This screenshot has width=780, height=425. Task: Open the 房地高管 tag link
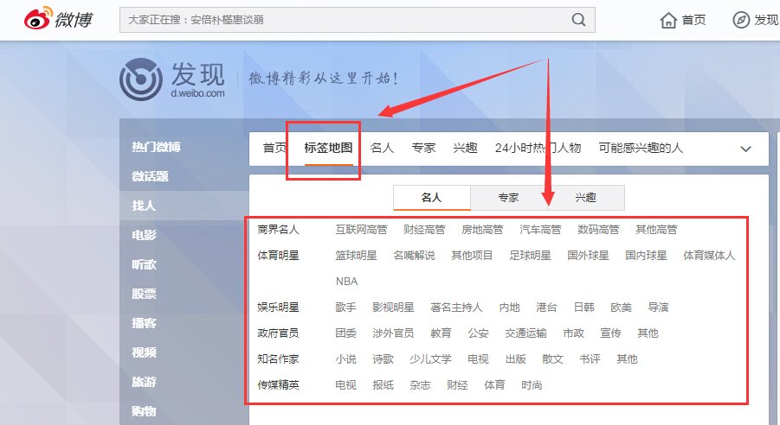[x=482, y=230]
